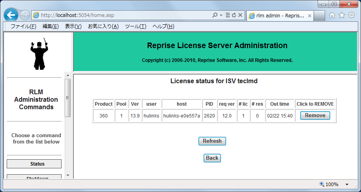Click the version cell 13.9
Screen dimensions: 361x192
tap(135, 116)
